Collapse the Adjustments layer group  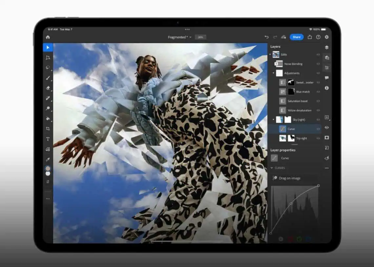(x=273, y=73)
